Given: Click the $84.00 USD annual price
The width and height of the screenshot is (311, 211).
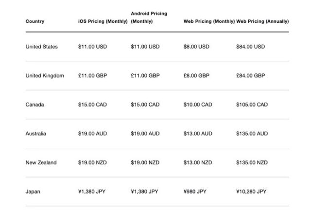Looking at the screenshot, I should pos(250,47).
